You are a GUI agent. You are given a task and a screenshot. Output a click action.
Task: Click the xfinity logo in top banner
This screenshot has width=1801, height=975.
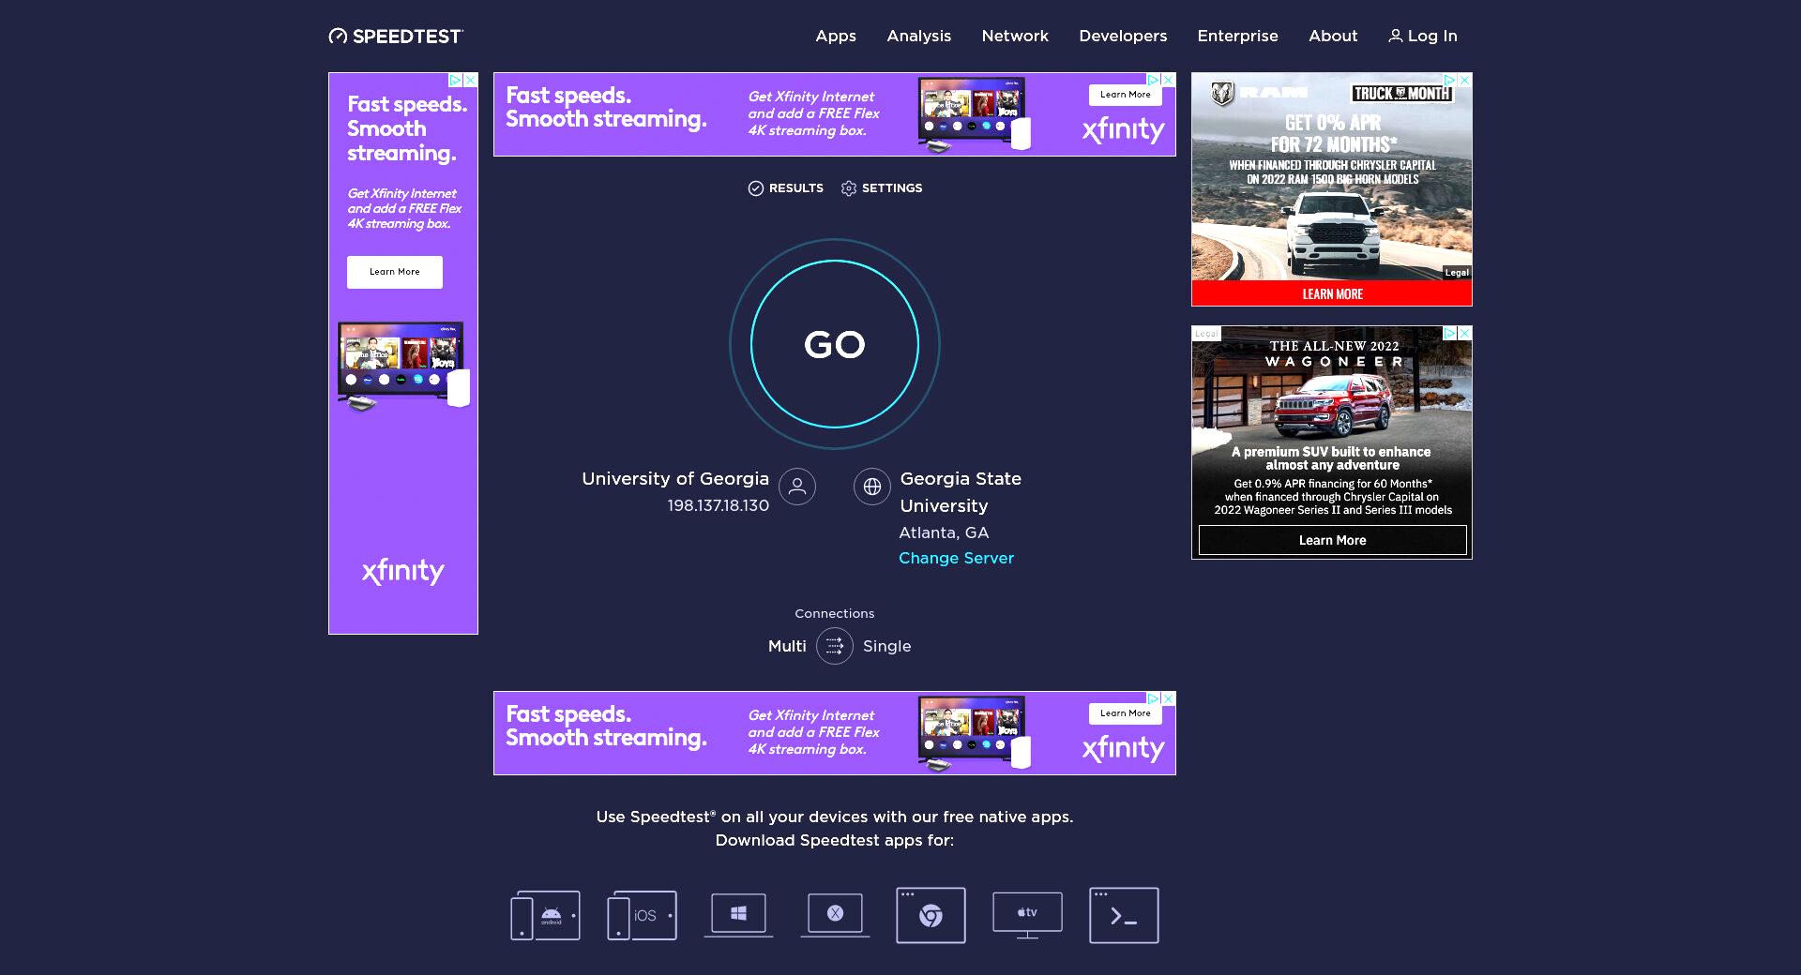coord(1123,129)
